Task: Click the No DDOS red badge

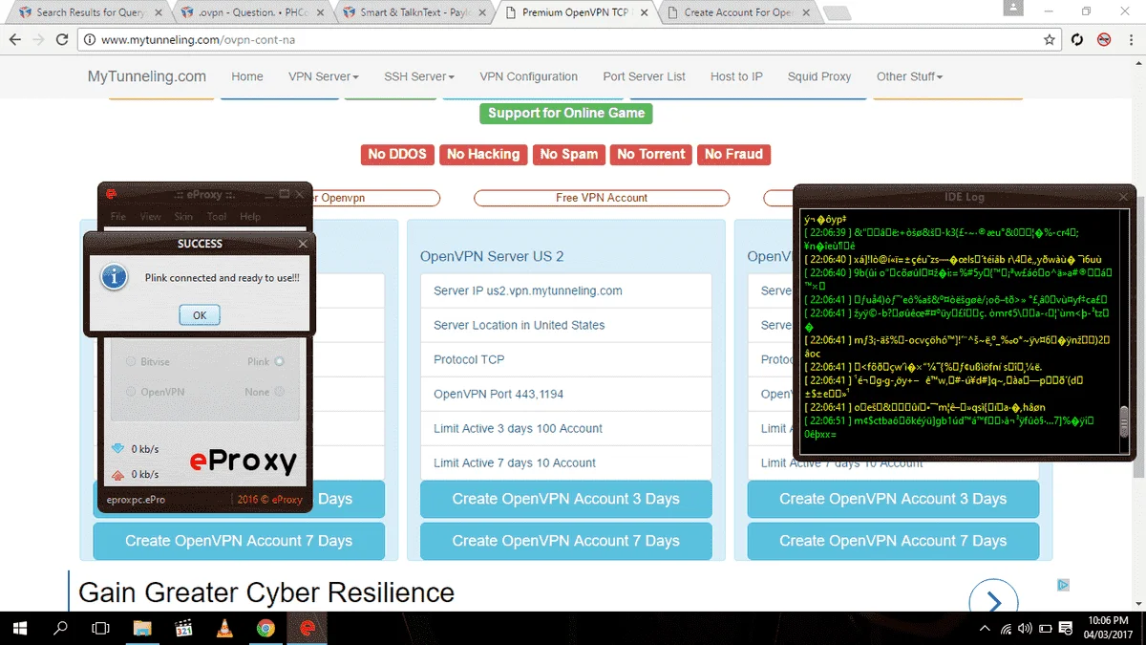Action: 397,154
